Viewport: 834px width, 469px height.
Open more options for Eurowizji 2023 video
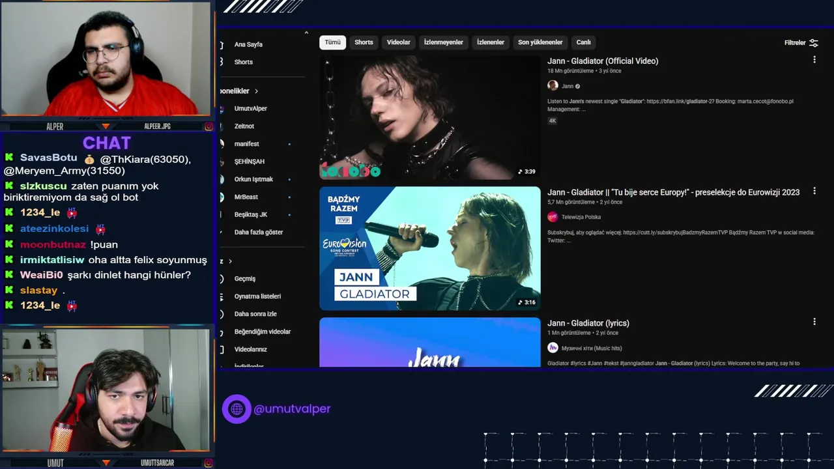pyautogui.click(x=814, y=192)
